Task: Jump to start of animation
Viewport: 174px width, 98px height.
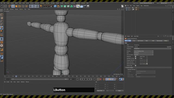Action: 77,79
